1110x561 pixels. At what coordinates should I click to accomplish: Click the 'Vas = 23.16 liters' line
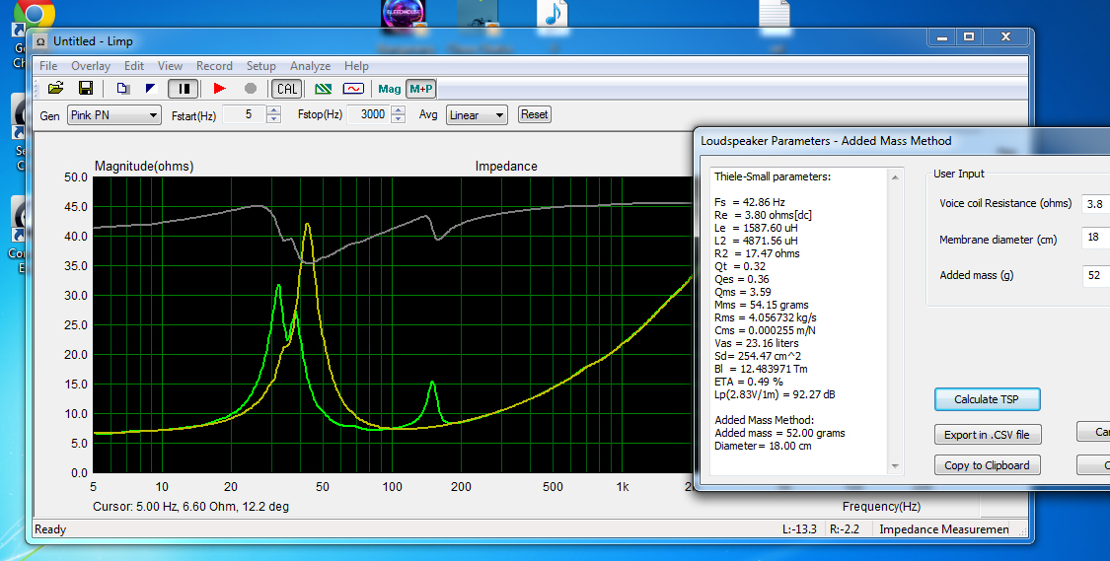click(x=756, y=343)
